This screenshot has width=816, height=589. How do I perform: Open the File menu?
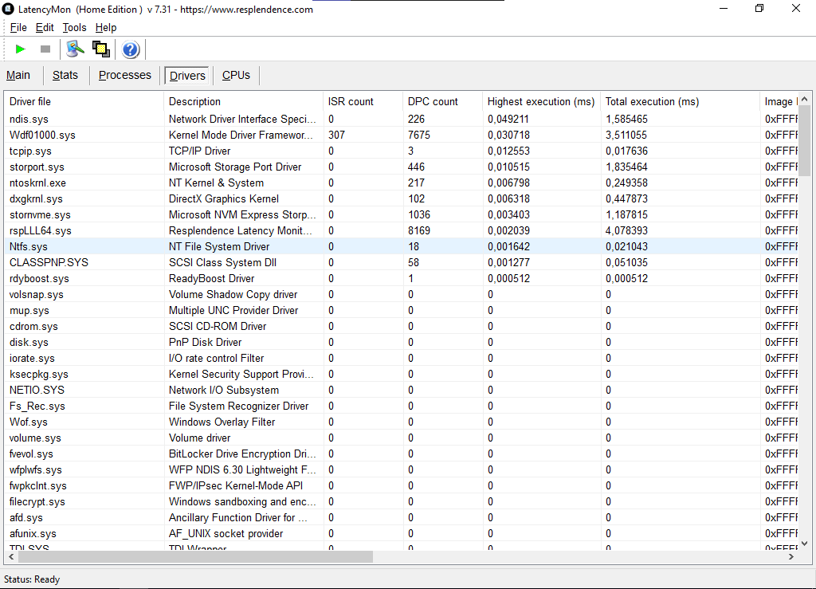click(18, 27)
